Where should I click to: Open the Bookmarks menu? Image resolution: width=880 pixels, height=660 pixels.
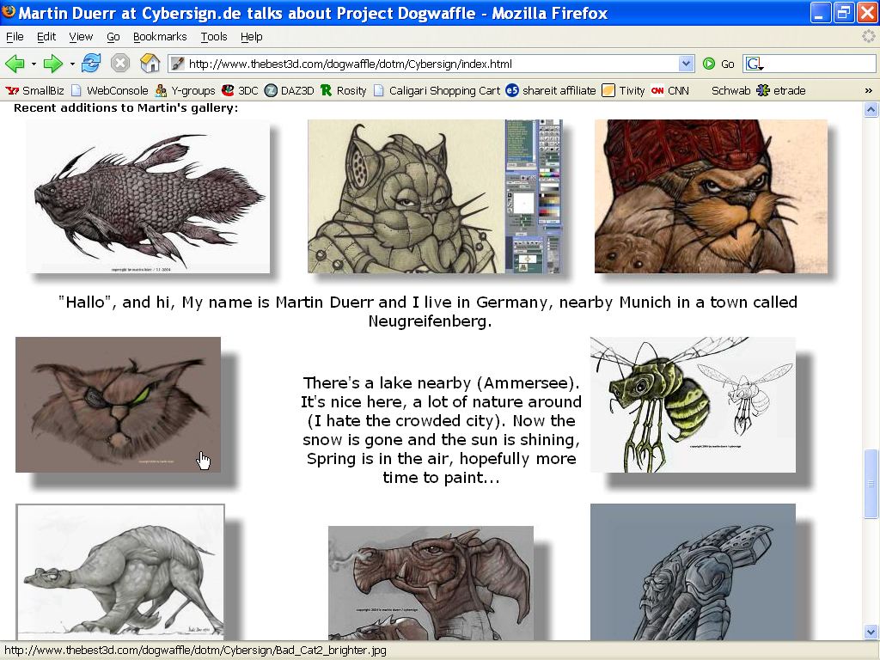160,37
